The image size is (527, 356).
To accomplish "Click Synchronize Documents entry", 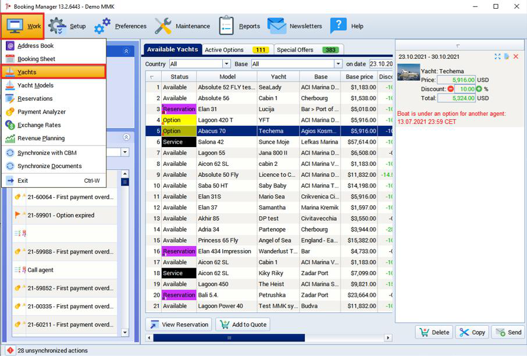I will tap(54, 166).
